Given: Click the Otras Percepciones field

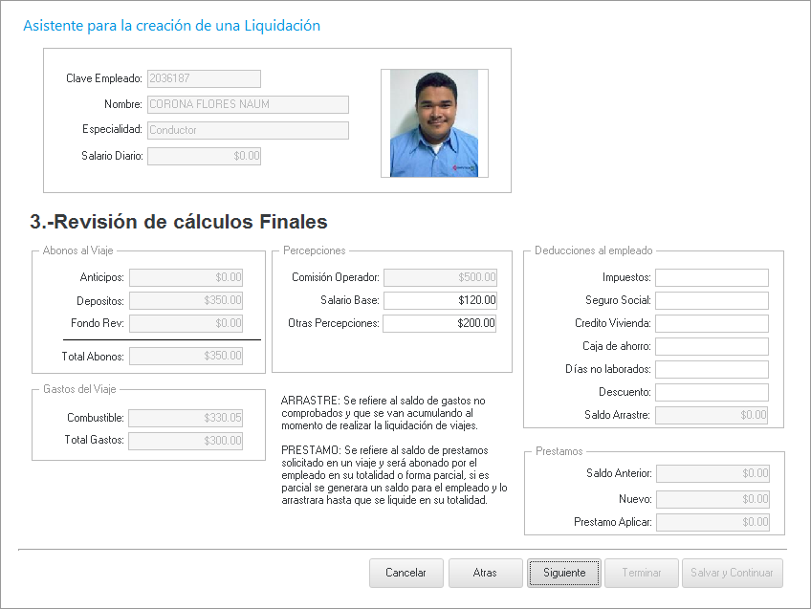Looking at the screenshot, I should point(441,323).
